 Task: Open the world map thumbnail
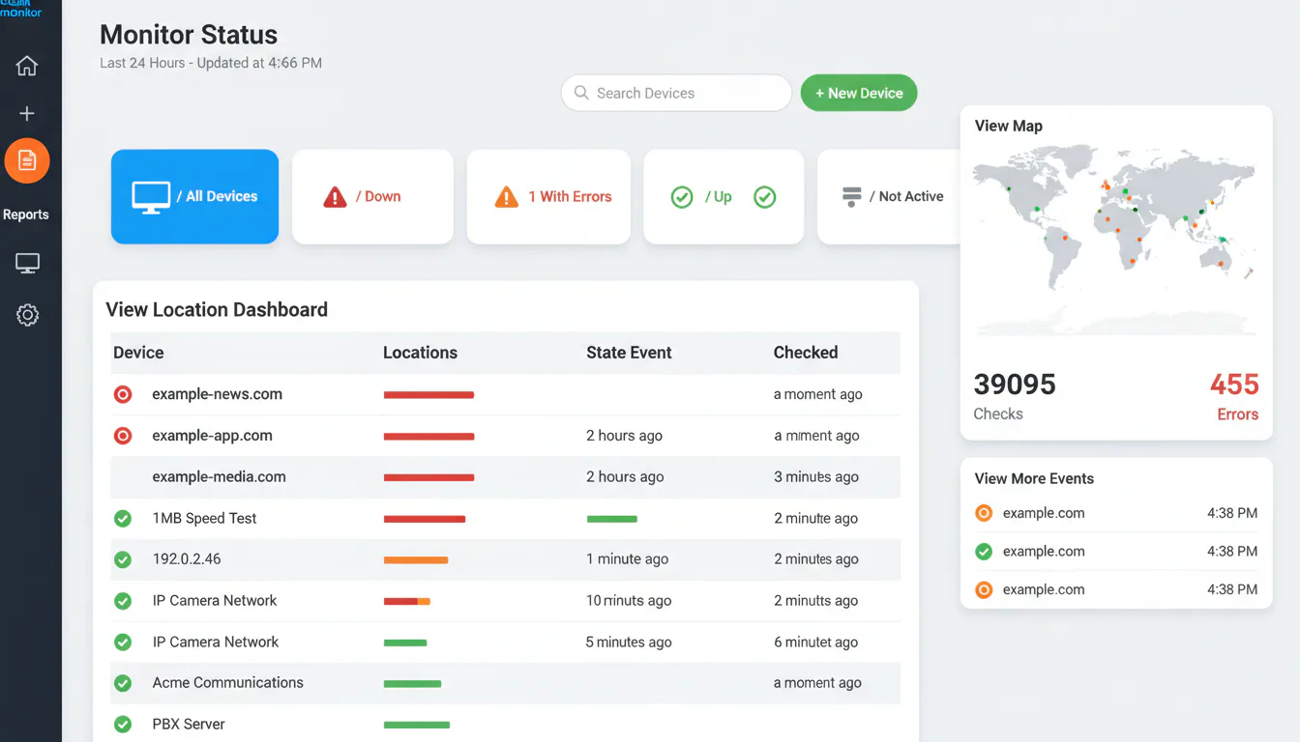pyautogui.click(x=1114, y=237)
